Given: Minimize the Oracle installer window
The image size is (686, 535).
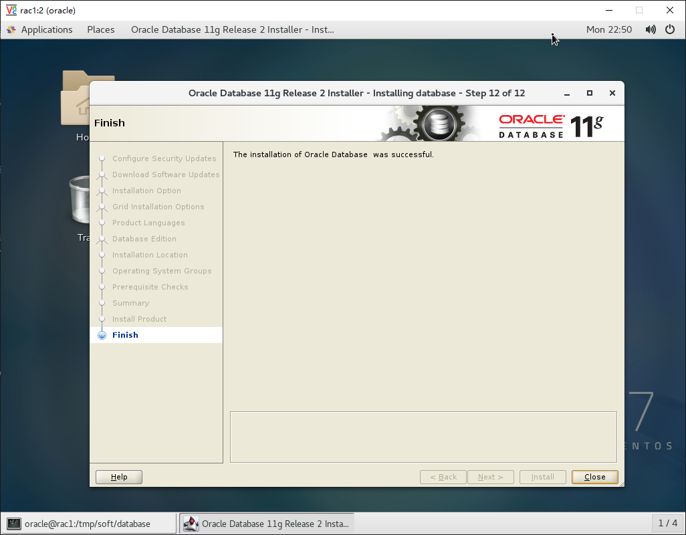Looking at the screenshot, I should pos(567,93).
